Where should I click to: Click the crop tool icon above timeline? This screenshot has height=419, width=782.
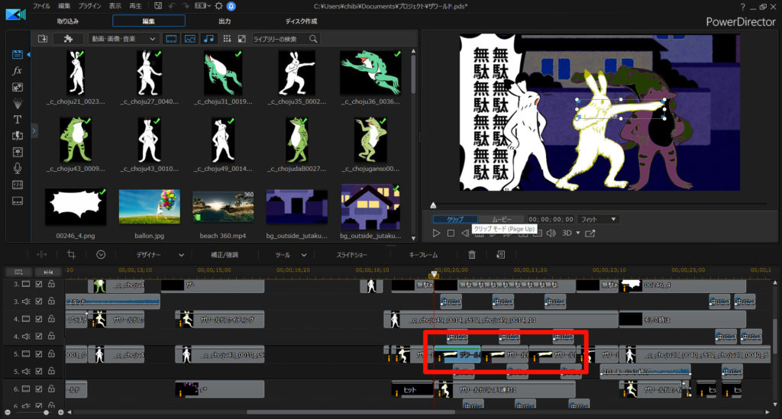point(71,255)
